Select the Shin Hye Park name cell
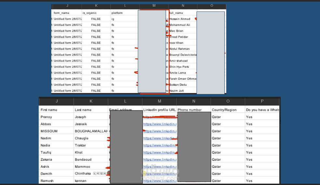The image size is (320, 185). pyautogui.click(x=183, y=67)
